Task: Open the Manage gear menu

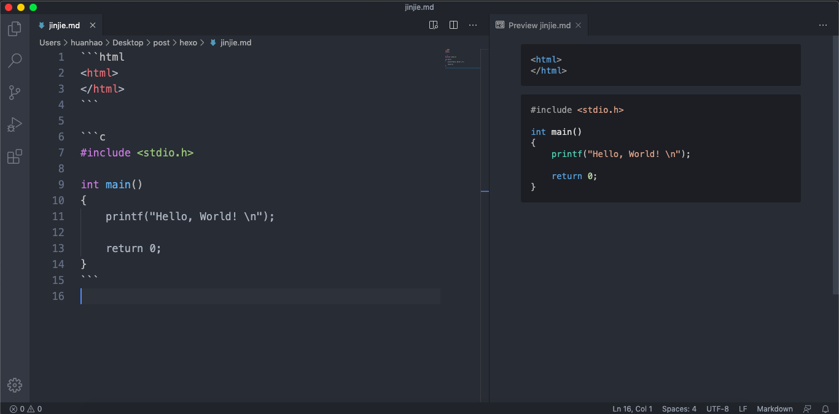Action: [x=15, y=385]
